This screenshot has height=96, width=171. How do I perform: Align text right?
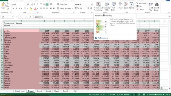(47, 8)
